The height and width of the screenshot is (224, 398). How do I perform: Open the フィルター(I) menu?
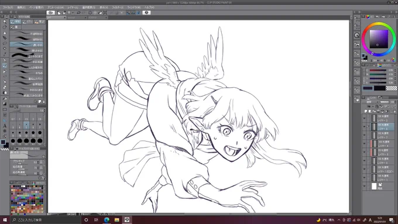(x=118, y=8)
